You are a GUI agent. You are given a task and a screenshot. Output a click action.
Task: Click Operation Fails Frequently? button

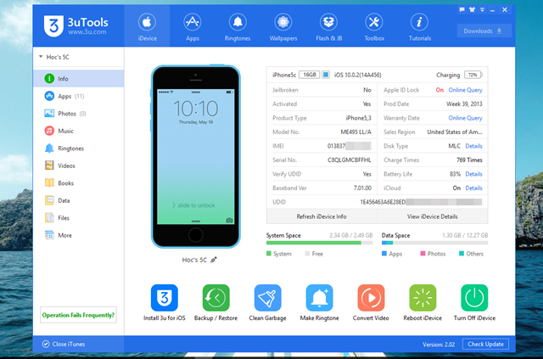click(78, 315)
